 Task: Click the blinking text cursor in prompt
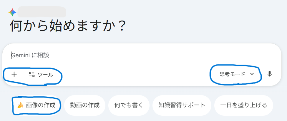click(x=11, y=55)
